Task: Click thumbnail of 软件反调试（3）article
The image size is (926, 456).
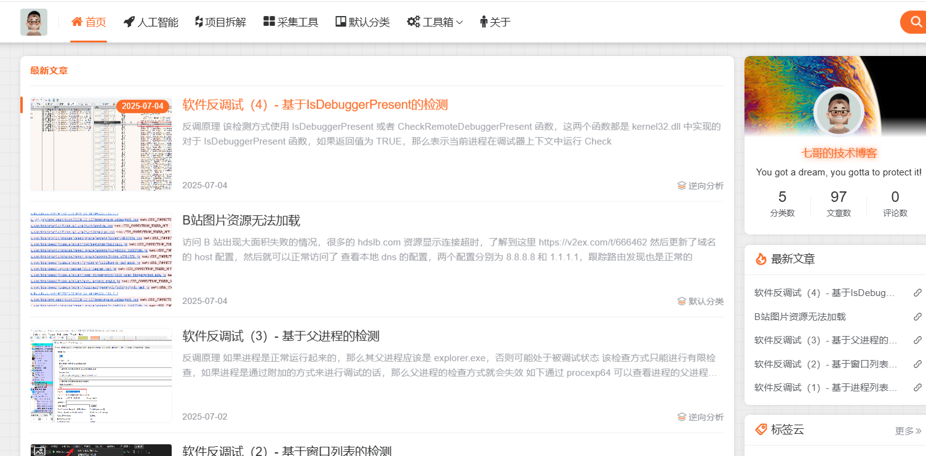Action: tap(101, 375)
